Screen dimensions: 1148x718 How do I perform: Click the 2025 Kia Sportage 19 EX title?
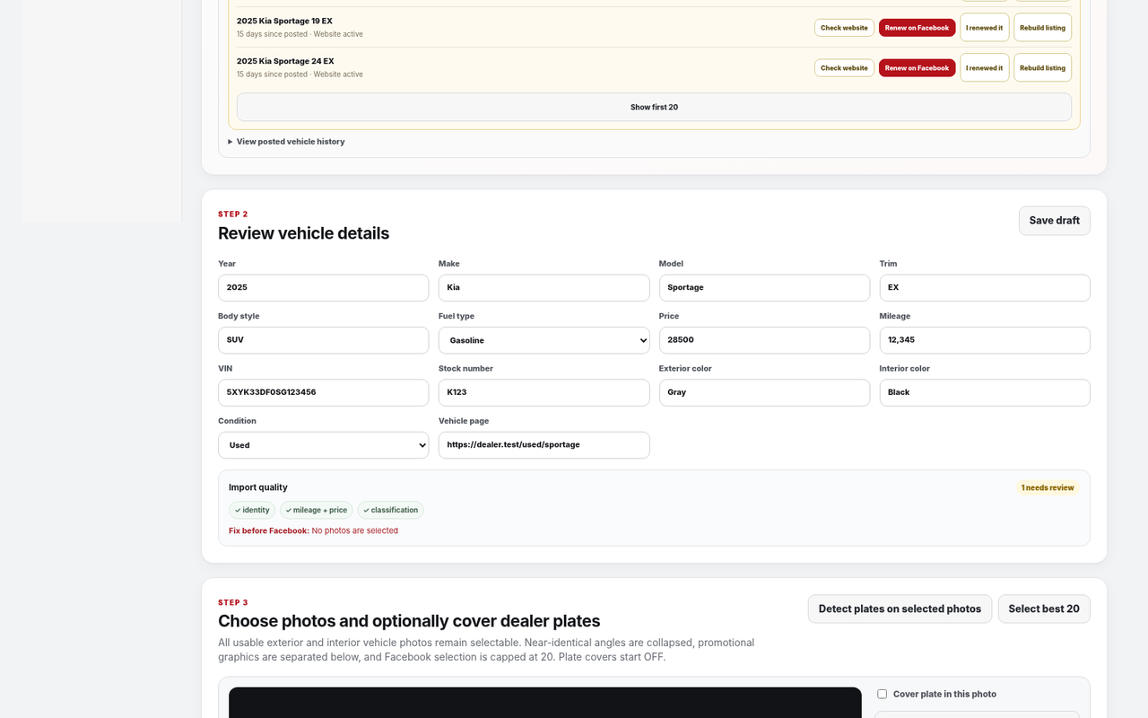coord(284,21)
